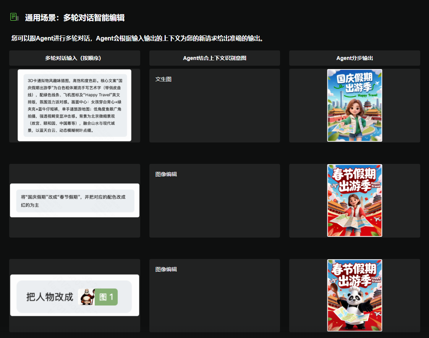Click the '图像编辑' label beside the red girl poster
This screenshot has height=338, width=429.
pyautogui.click(x=166, y=174)
